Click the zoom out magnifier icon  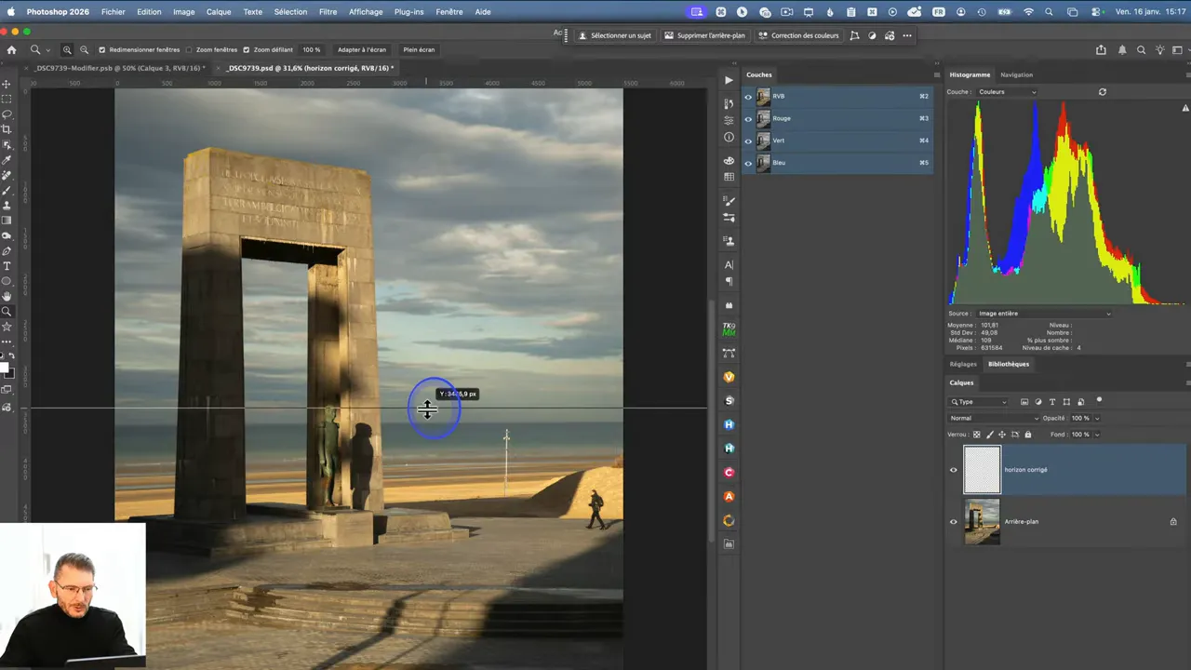[84, 49]
